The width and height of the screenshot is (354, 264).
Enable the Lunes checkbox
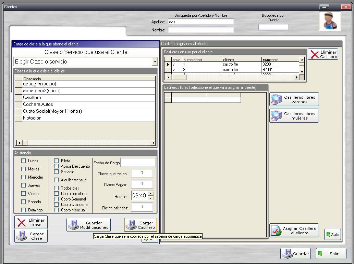click(x=24, y=161)
